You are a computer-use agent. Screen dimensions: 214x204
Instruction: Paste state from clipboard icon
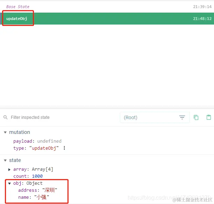(x=209, y=117)
